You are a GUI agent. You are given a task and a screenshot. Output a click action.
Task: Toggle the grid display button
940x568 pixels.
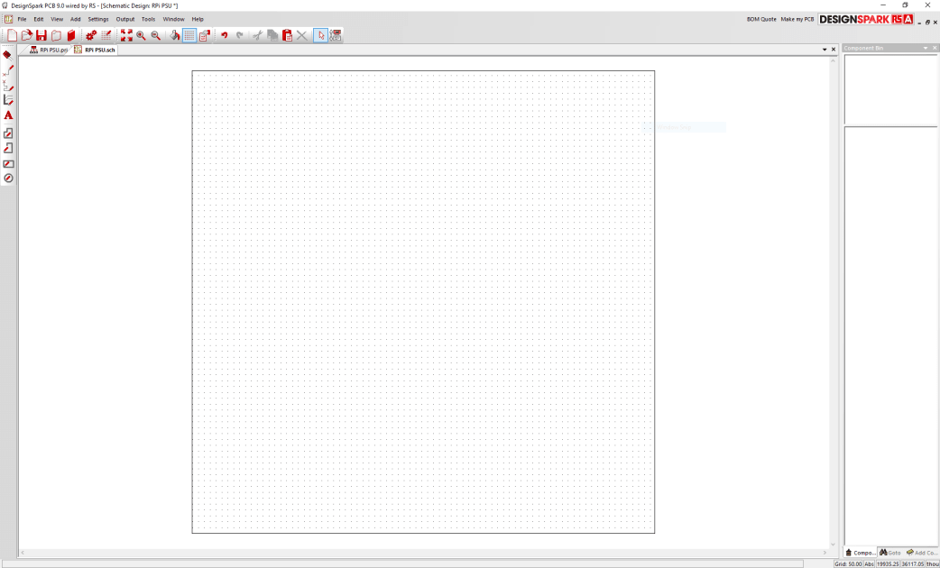[189, 35]
